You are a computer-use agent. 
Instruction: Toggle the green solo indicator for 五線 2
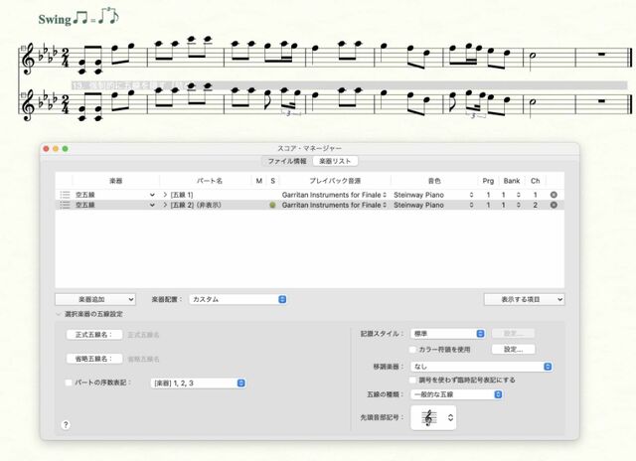coord(272,205)
